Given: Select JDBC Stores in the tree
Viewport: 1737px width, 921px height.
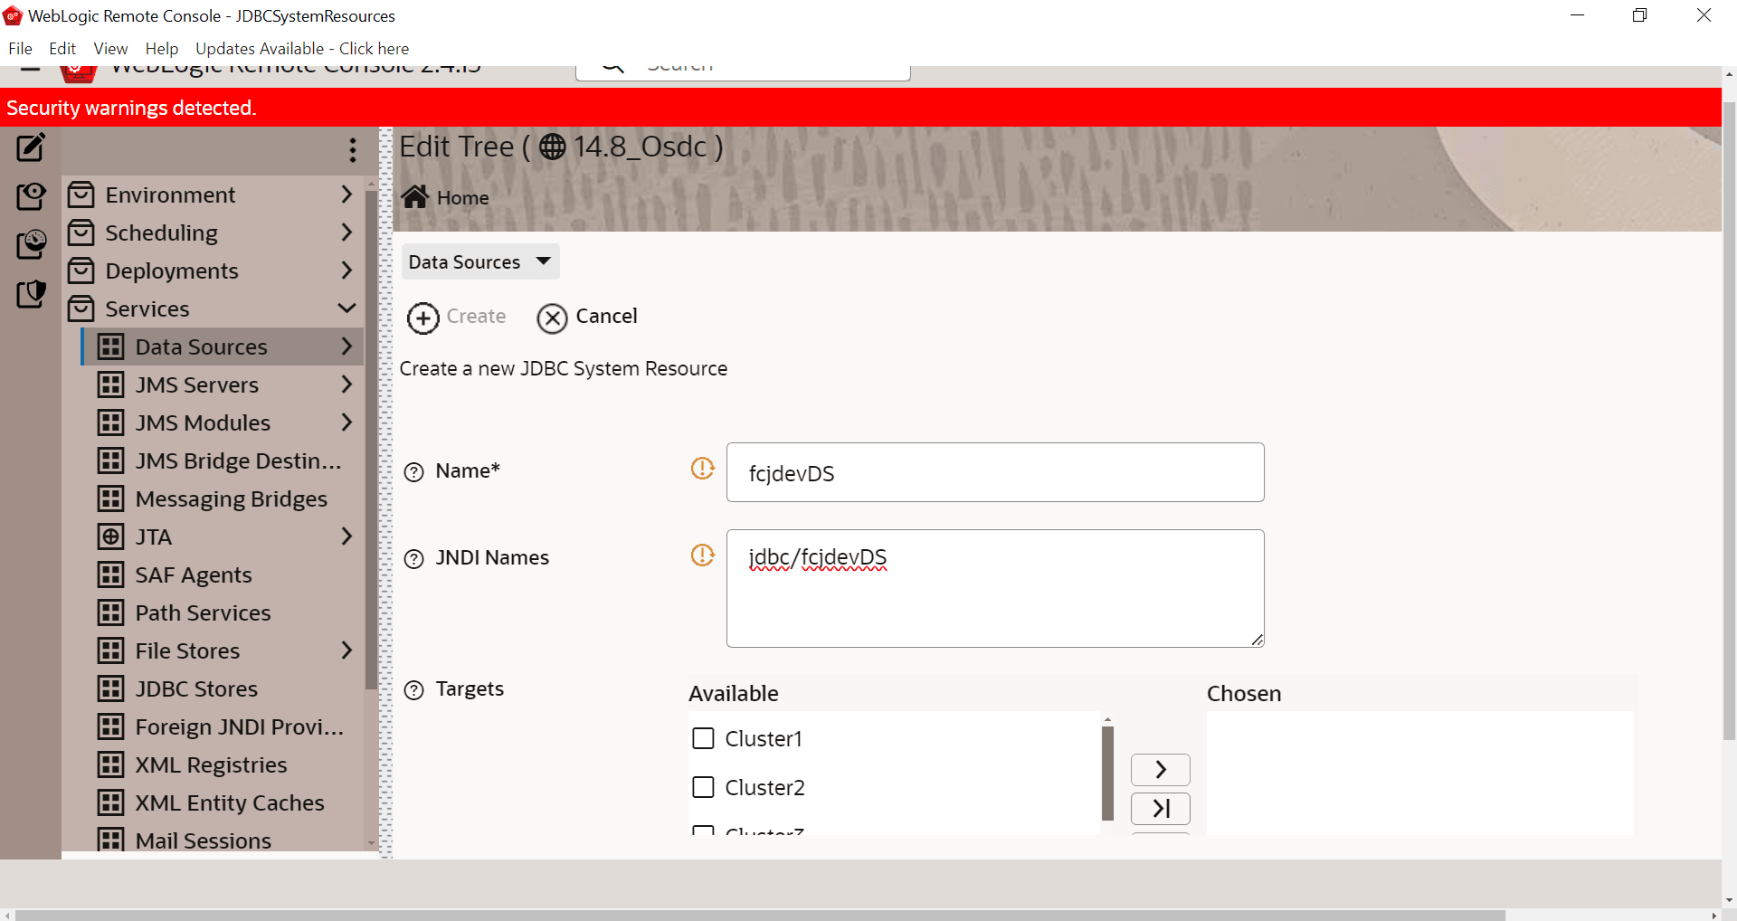Looking at the screenshot, I should click(x=196, y=688).
